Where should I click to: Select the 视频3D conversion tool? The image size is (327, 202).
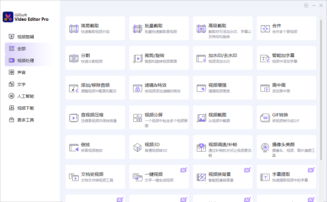(159, 147)
